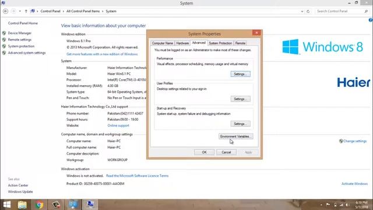The width and height of the screenshot is (373, 210).
Task: Refresh the Control Panel address bar
Action: pos(308,11)
